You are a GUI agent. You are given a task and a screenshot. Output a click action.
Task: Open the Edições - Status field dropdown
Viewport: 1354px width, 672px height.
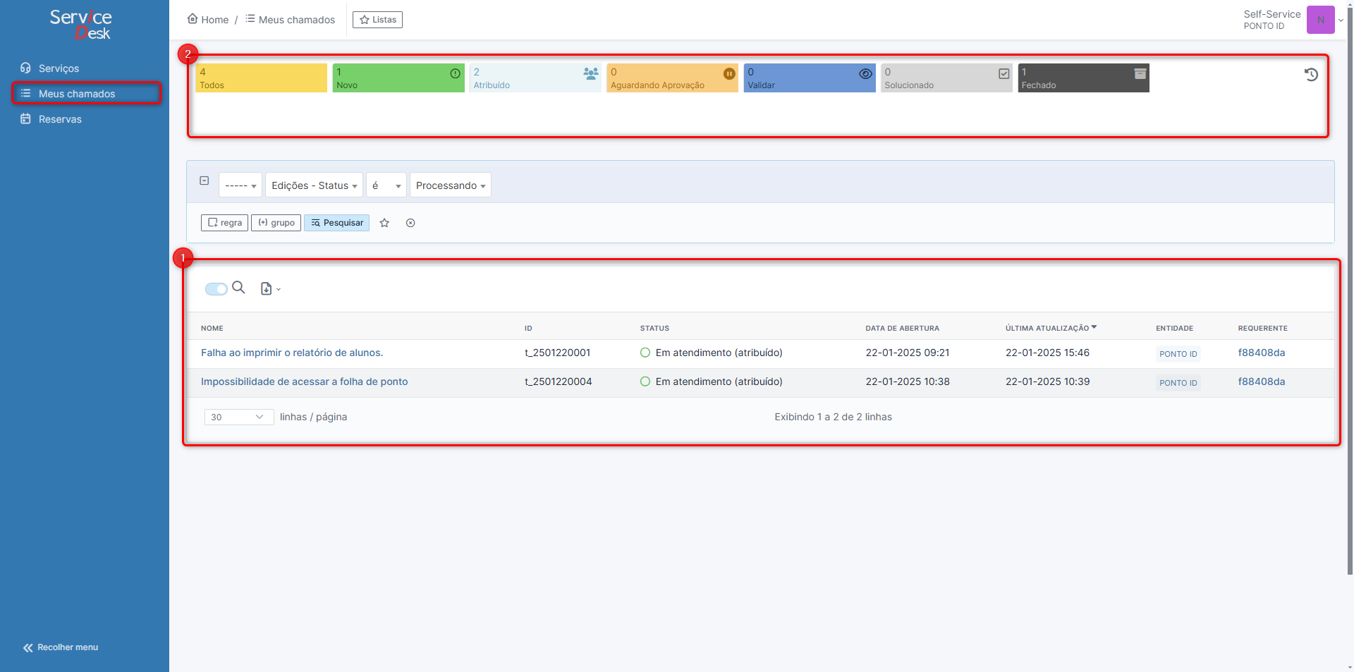tap(314, 185)
